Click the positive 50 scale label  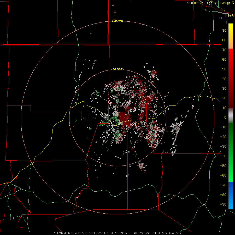(x=224, y=69)
